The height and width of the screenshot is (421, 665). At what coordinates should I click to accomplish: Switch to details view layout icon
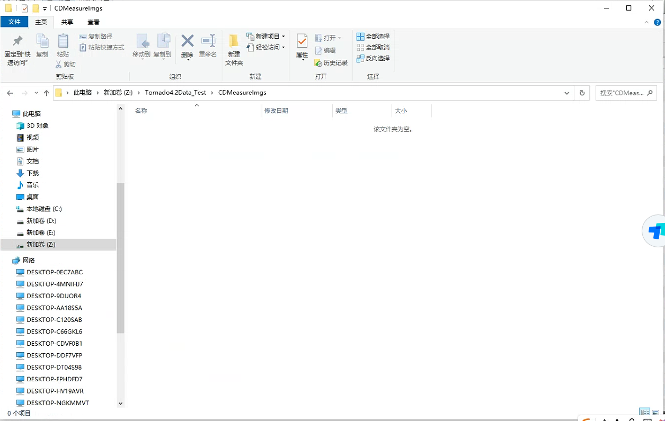[x=644, y=412]
